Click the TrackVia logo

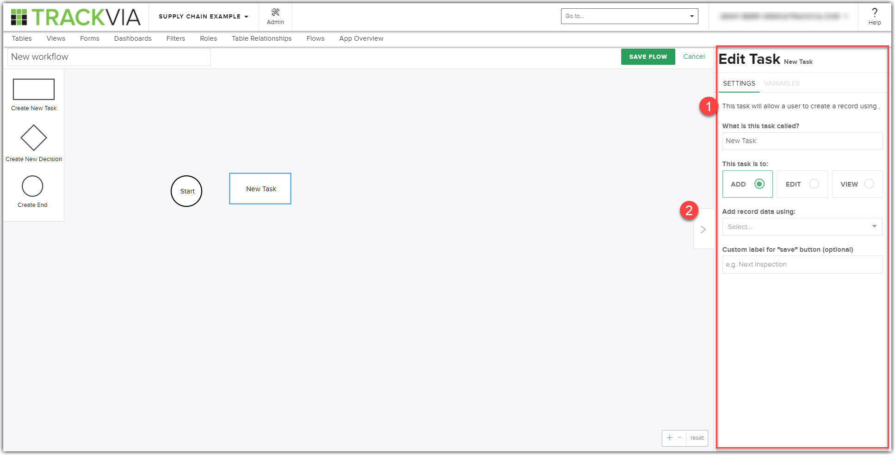[75, 17]
